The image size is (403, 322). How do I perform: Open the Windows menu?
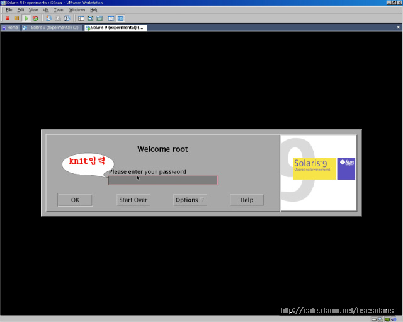[x=77, y=10]
